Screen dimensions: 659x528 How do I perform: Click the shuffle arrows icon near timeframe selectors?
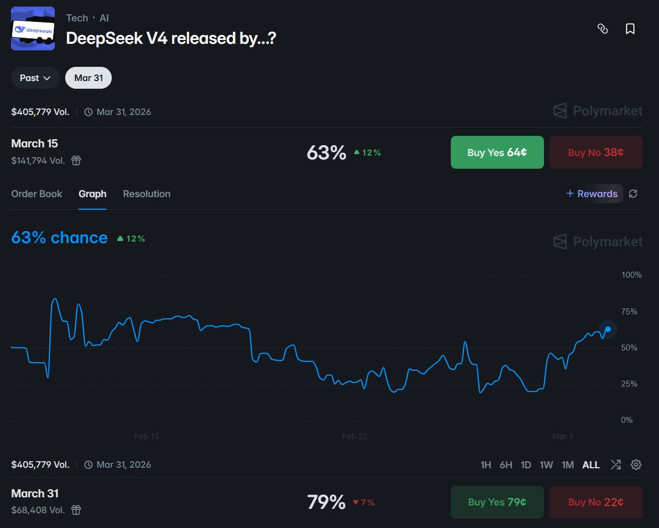click(615, 464)
